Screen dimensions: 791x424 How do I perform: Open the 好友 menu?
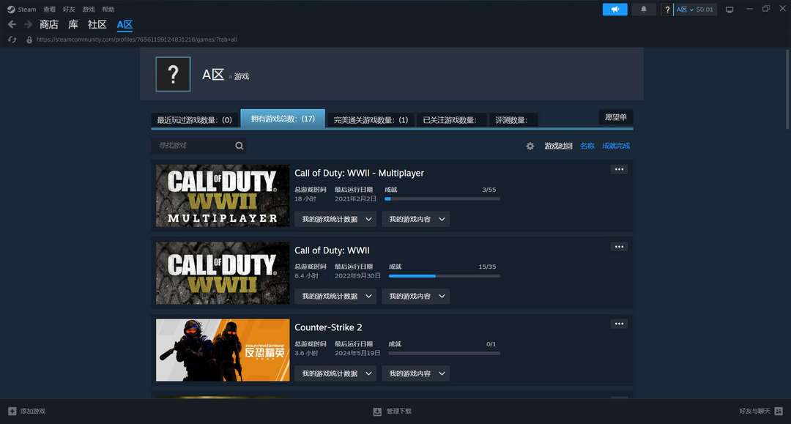pos(69,10)
